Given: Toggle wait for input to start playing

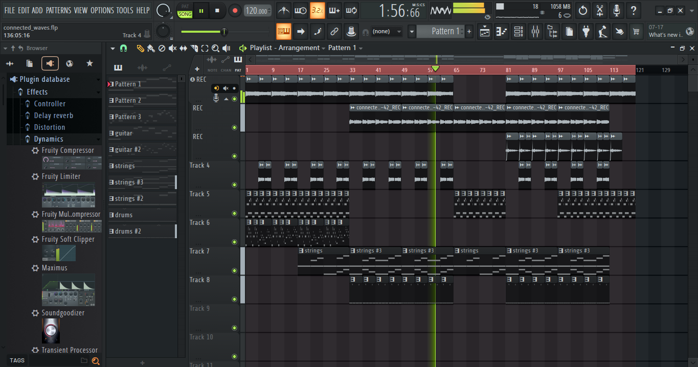Looking at the screenshot, I should coord(301,10).
